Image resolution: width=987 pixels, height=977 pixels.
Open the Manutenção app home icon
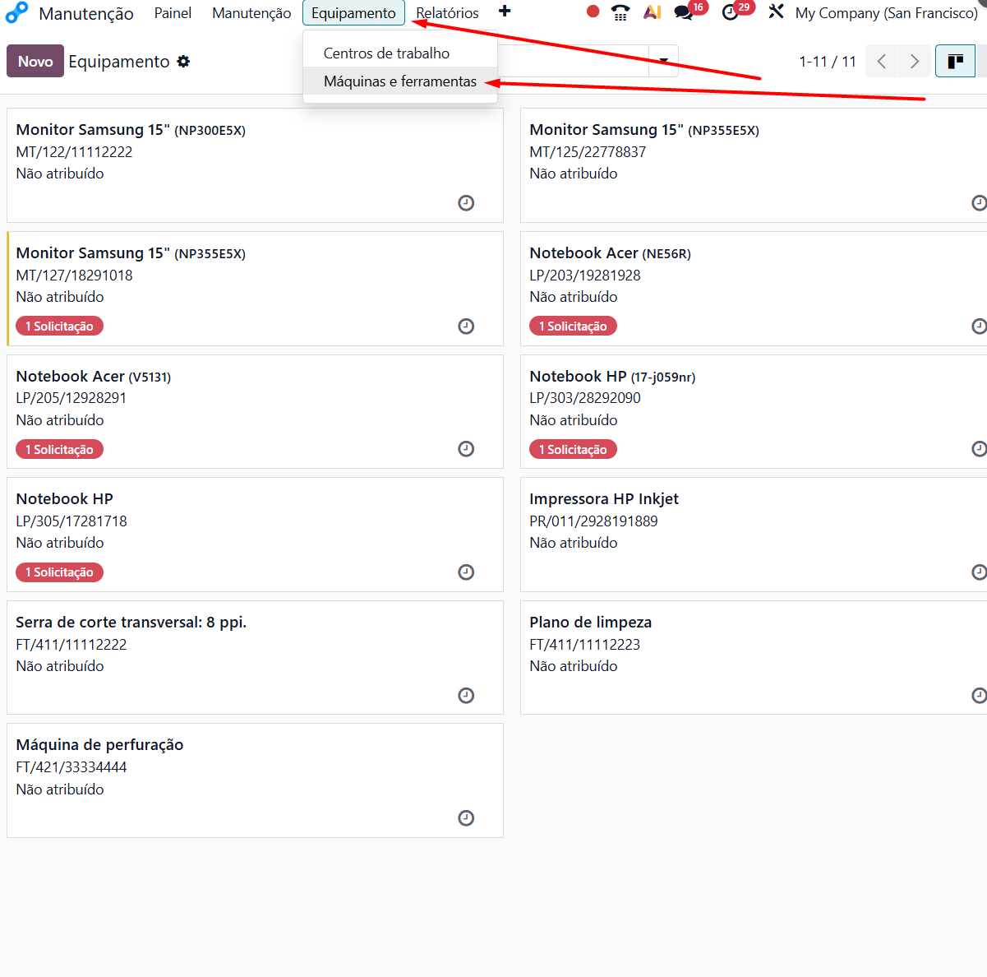coord(16,12)
